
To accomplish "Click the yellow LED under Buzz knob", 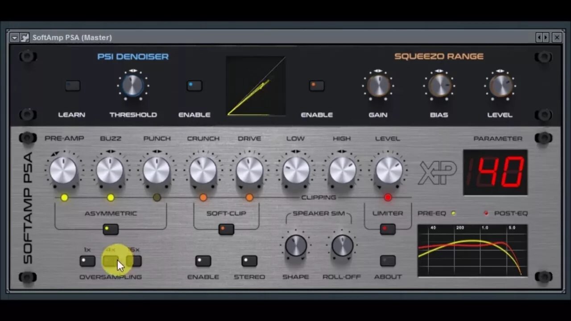I will 111,198.
